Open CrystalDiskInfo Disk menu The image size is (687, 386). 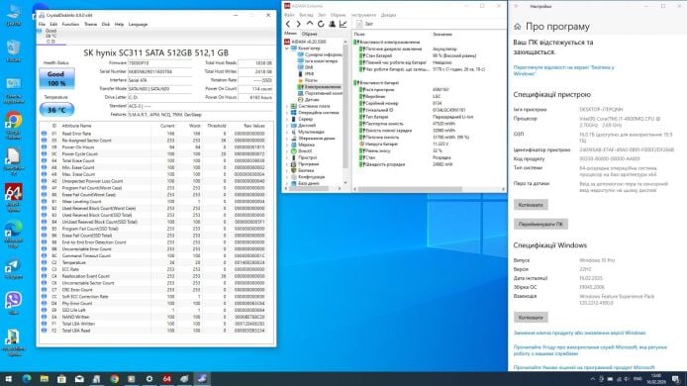106,25
